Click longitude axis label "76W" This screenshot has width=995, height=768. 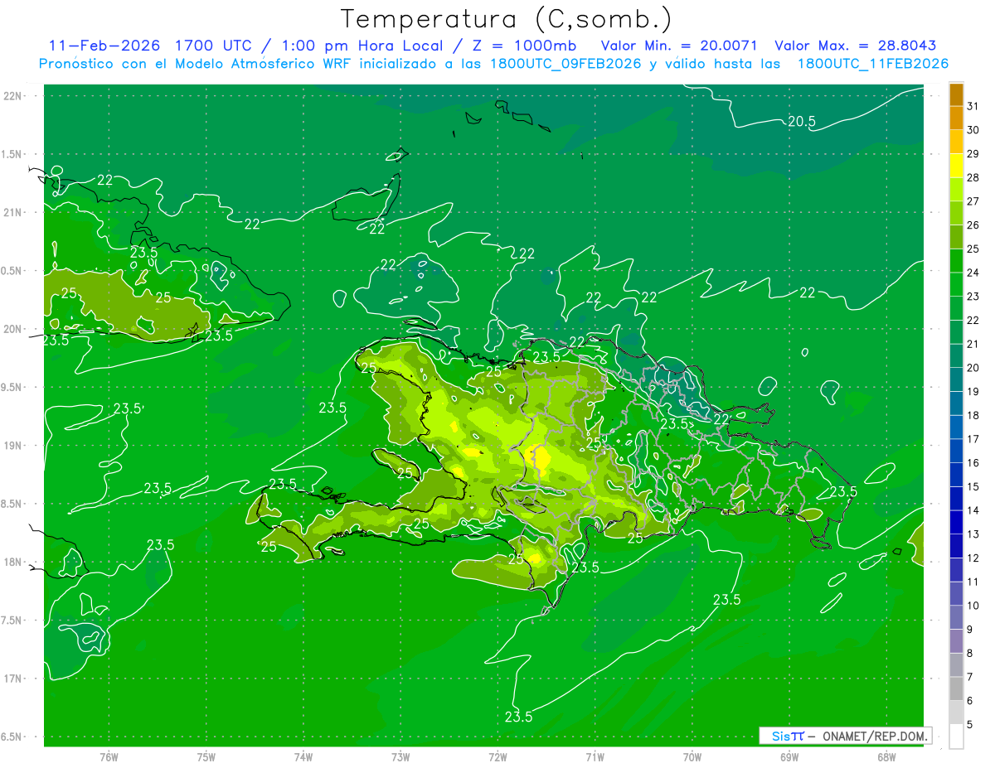click(x=109, y=757)
